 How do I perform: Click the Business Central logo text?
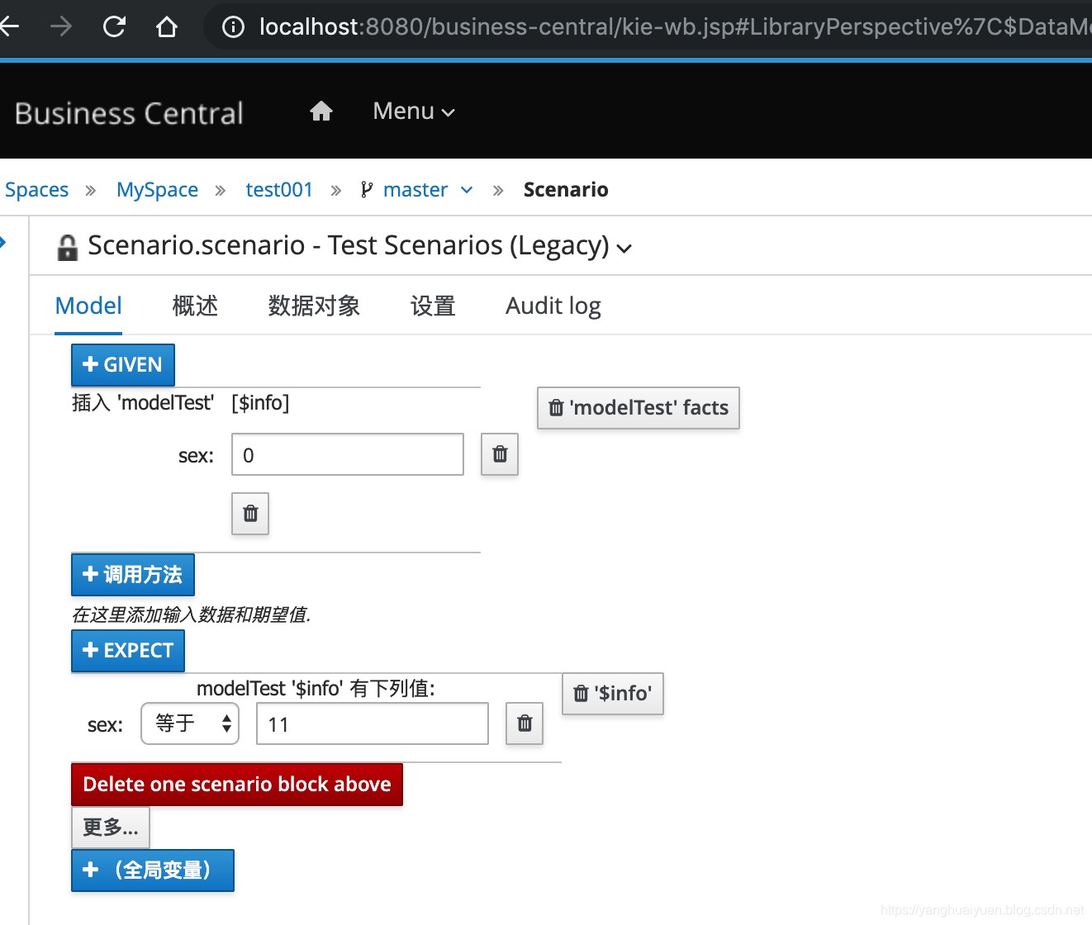pyautogui.click(x=129, y=113)
